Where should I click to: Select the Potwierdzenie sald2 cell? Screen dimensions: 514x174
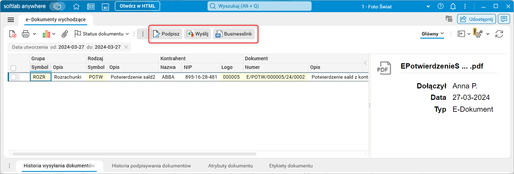click(133, 77)
